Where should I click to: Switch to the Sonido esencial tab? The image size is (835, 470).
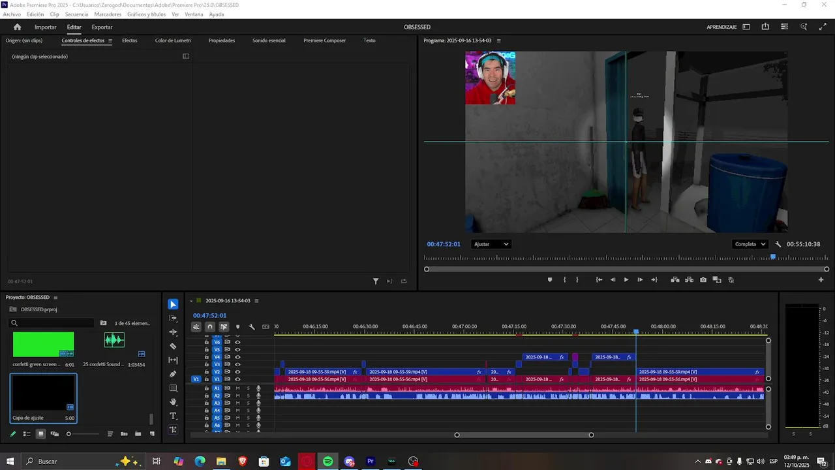click(x=269, y=40)
